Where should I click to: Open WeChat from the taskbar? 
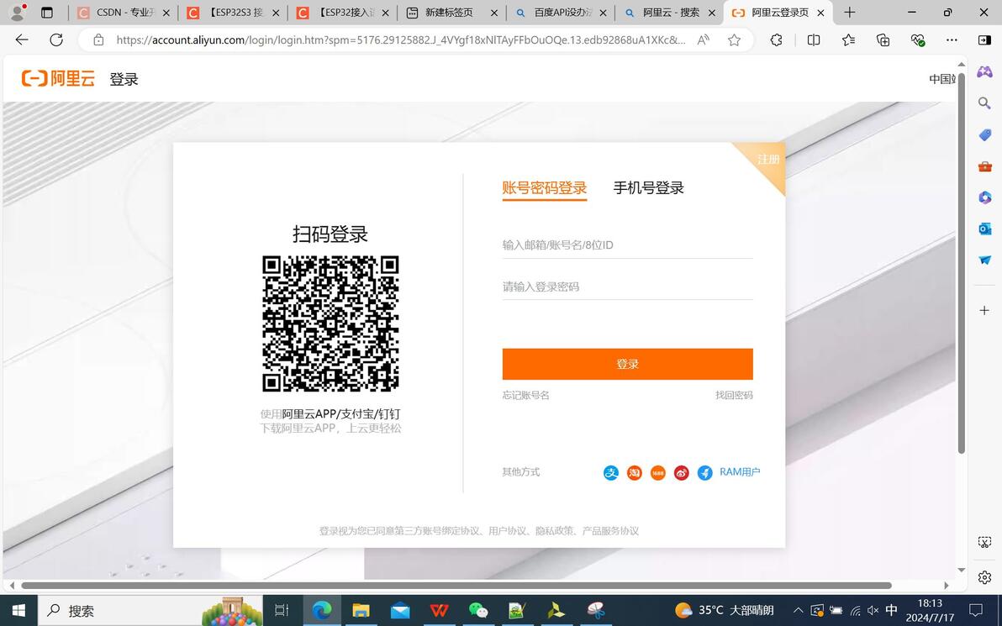coord(478,611)
